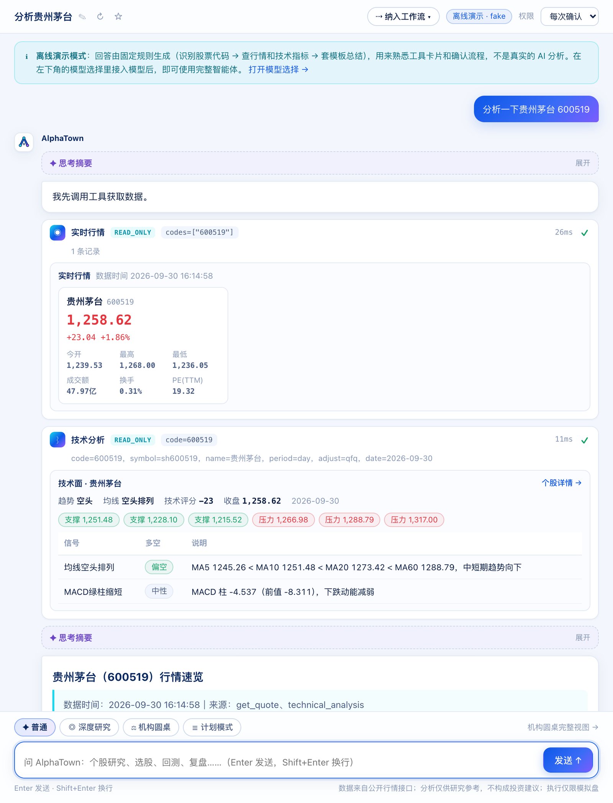Click the 26ms timing label
Viewport: 613px width, 803px height.
click(x=564, y=232)
